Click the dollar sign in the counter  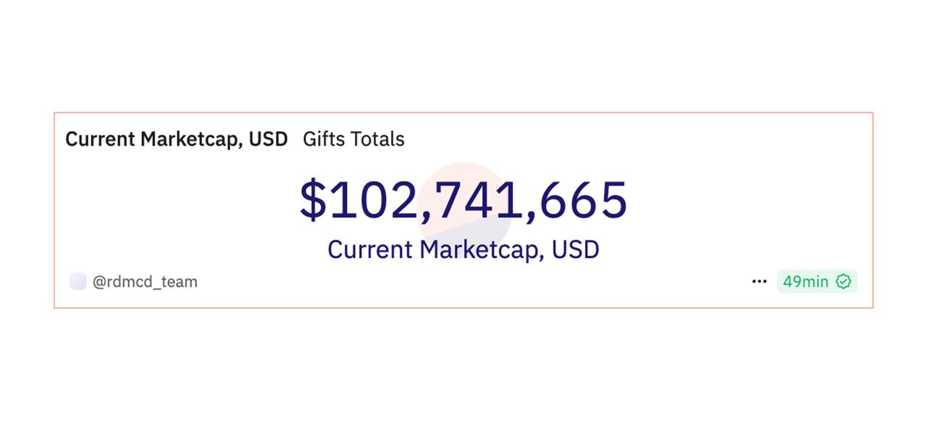[314, 200]
